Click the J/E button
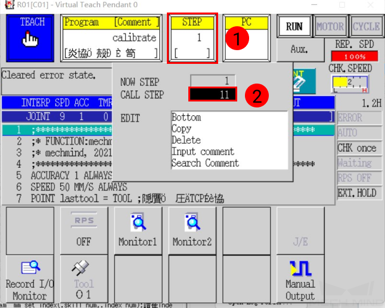This screenshot has width=385, height=308. click(x=300, y=231)
